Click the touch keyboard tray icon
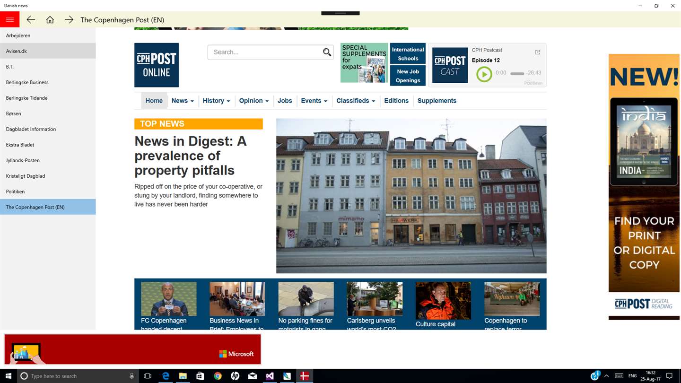 tap(619, 376)
